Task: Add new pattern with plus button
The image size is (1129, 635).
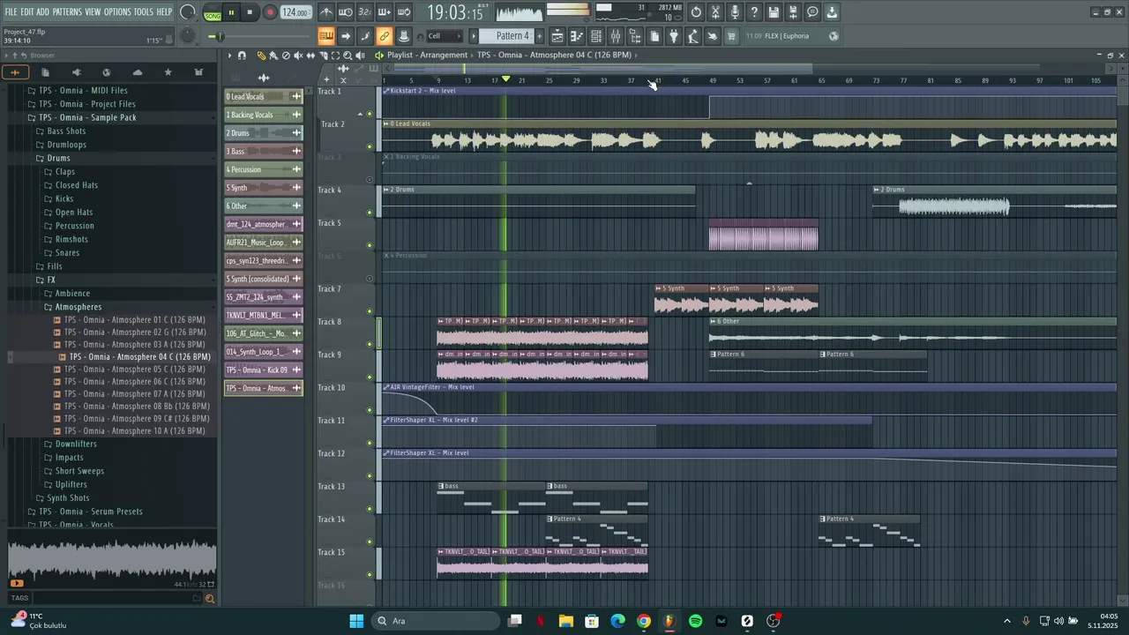Action: (x=539, y=36)
